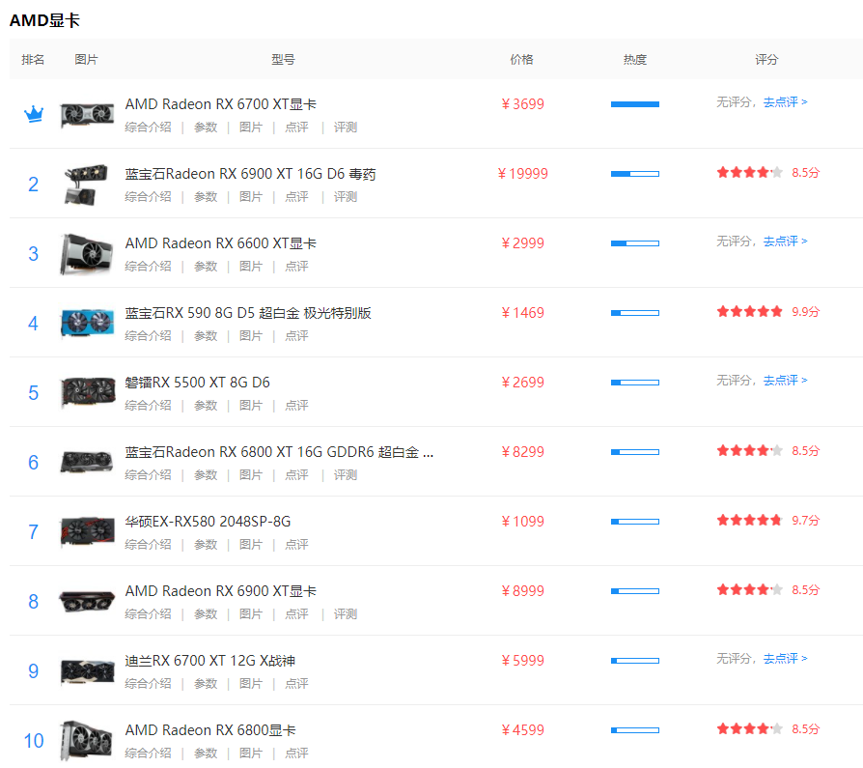
Task: Open AMD Radeon RX 6600 XT显卡 title
Action: point(220,243)
